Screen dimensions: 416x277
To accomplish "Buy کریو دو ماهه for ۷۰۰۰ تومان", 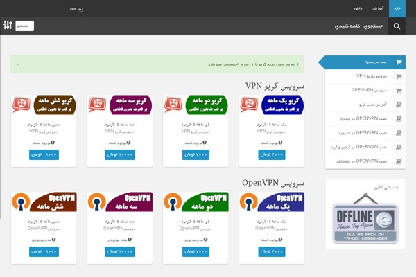I will pos(196,155).
